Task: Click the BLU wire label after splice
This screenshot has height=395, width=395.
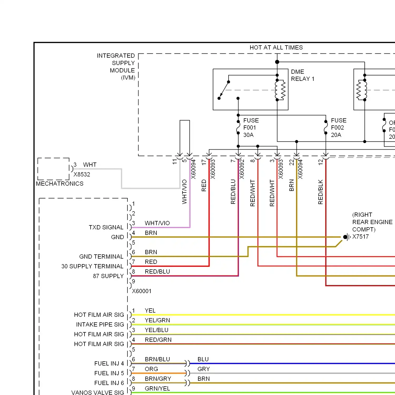Action: pyautogui.click(x=203, y=359)
